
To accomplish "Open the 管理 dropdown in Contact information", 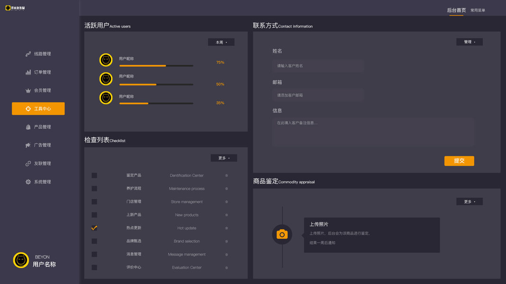I will click(469, 42).
